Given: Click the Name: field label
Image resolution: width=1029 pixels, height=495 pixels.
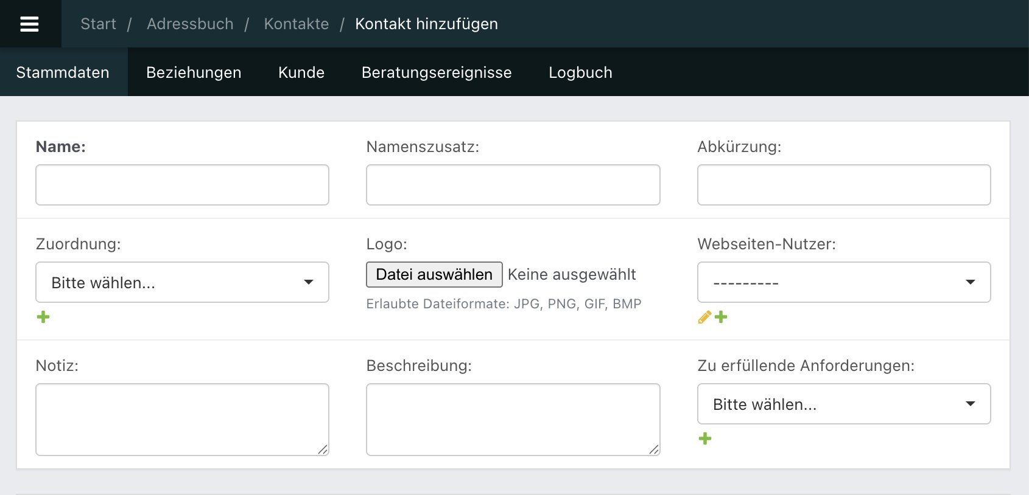Looking at the screenshot, I should click(x=61, y=147).
